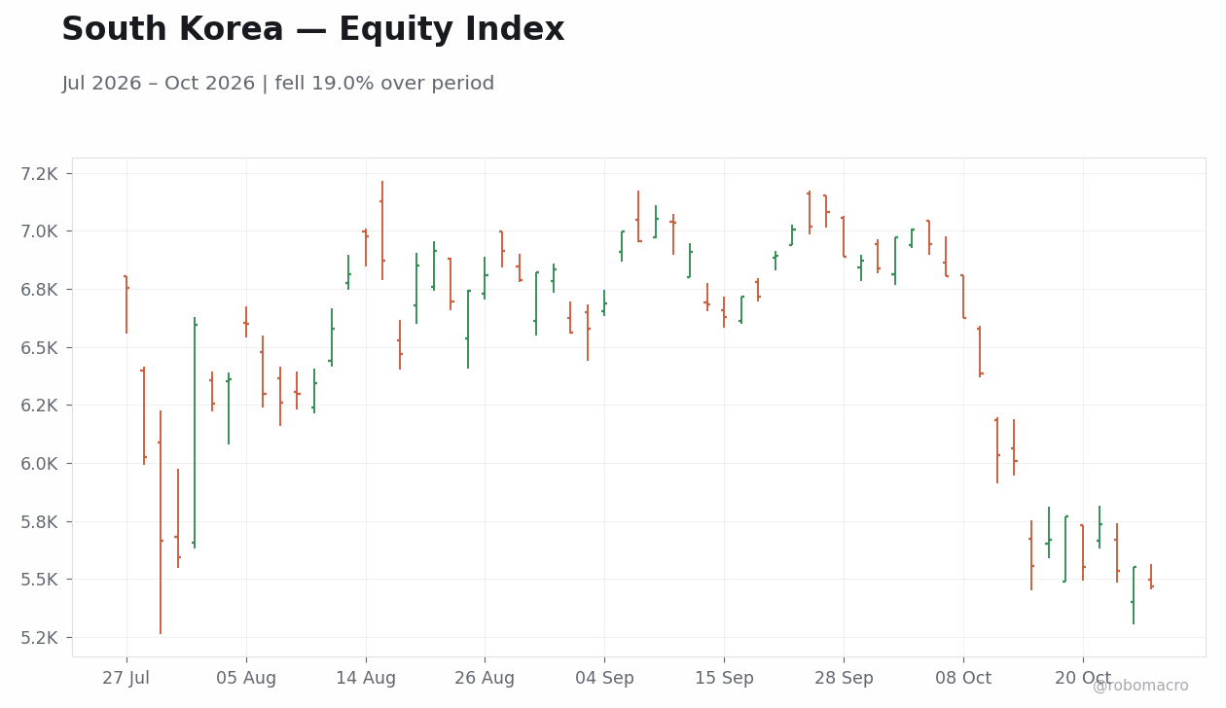Click the 05 Aug x-axis label
Screen dimensions: 1226x708
246,679
